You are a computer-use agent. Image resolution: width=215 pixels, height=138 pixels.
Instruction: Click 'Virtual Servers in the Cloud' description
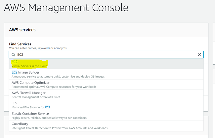pos(29,66)
